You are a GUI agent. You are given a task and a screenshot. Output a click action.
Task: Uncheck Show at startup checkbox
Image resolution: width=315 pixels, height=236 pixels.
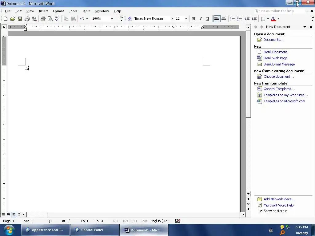261,211
